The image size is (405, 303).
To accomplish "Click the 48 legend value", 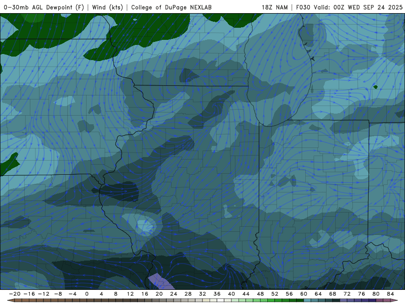I will pos(260,294).
